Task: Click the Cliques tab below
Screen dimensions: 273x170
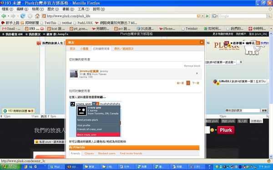Action: pos(89,153)
